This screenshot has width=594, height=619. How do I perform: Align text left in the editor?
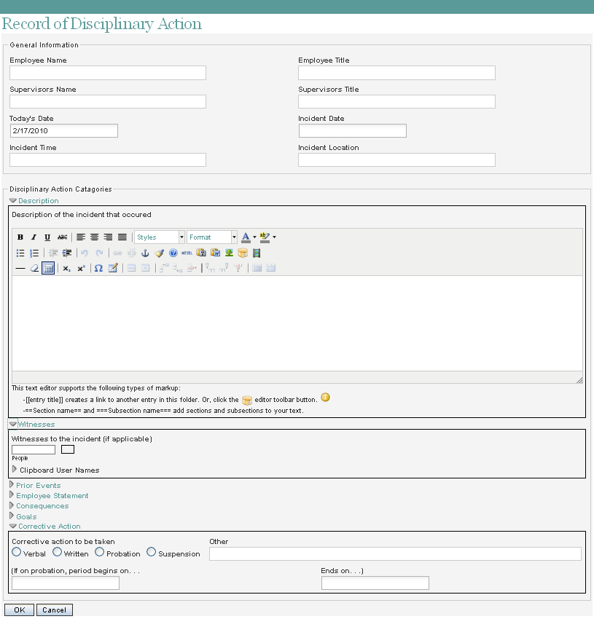(81, 237)
